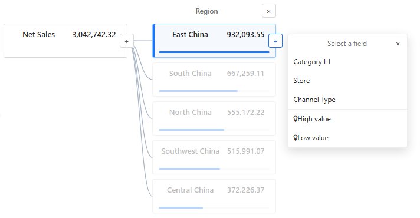Choose Store field from list
The width and height of the screenshot is (420, 218).
click(347, 81)
